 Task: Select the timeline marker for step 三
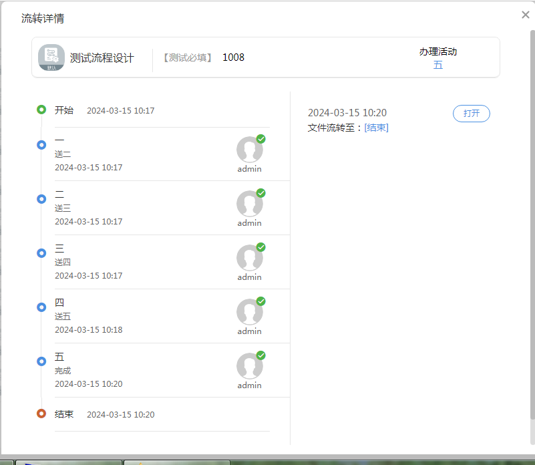(41, 253)
